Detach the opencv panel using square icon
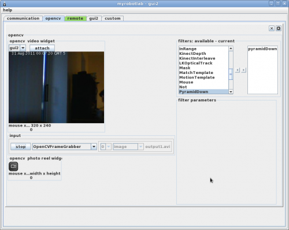The height and width of the screenshot is (230, 289). click(279, 28)
